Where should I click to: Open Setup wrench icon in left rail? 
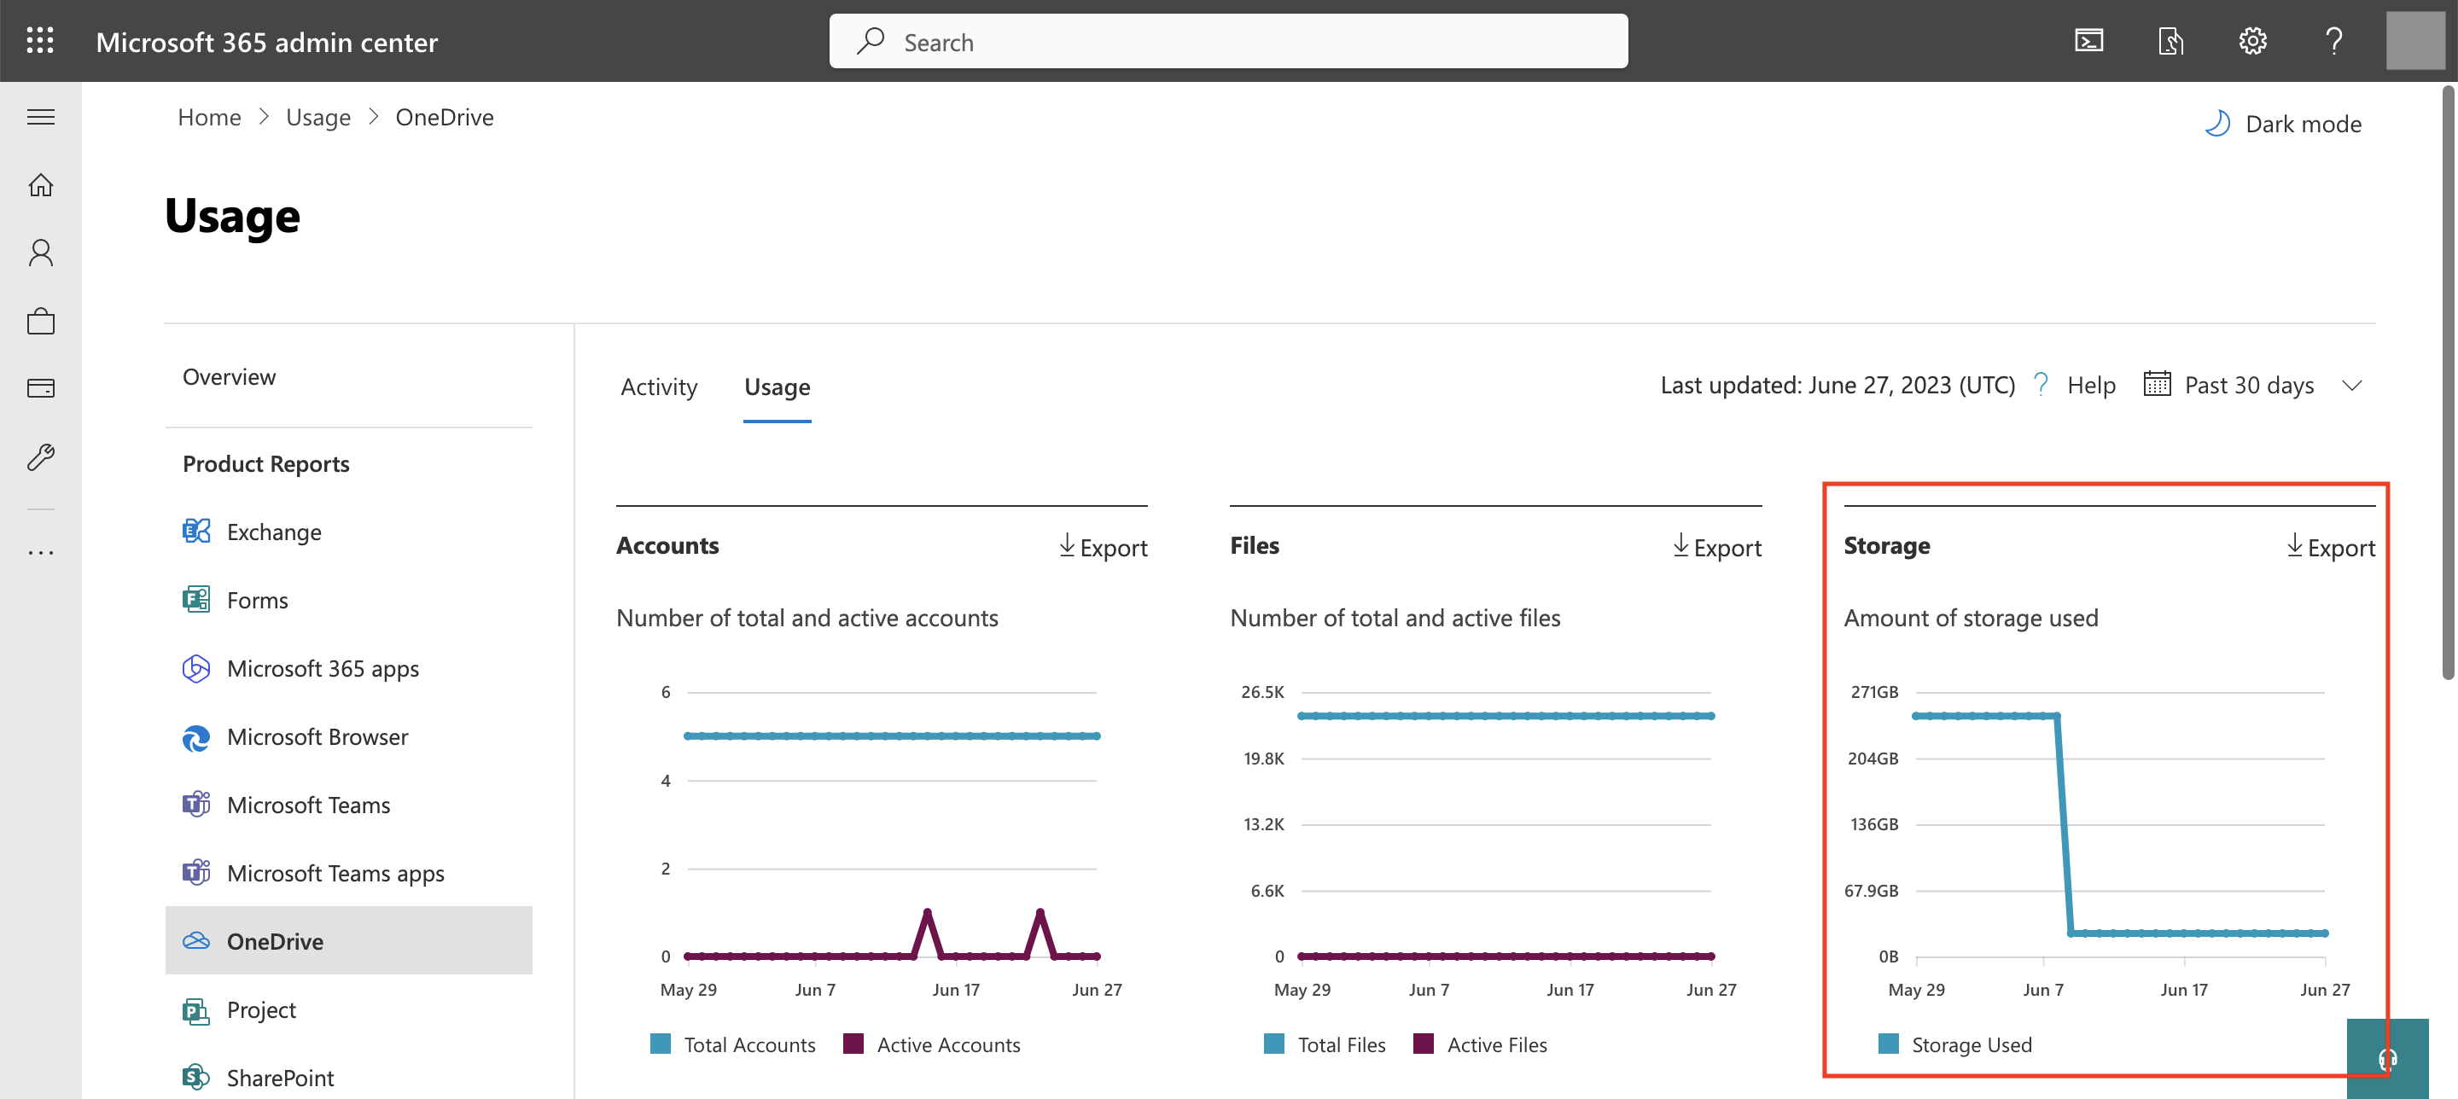[x=40, y=457]
